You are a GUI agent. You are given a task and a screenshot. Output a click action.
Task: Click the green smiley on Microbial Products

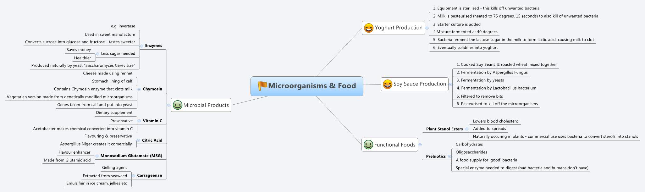point(178,105)
